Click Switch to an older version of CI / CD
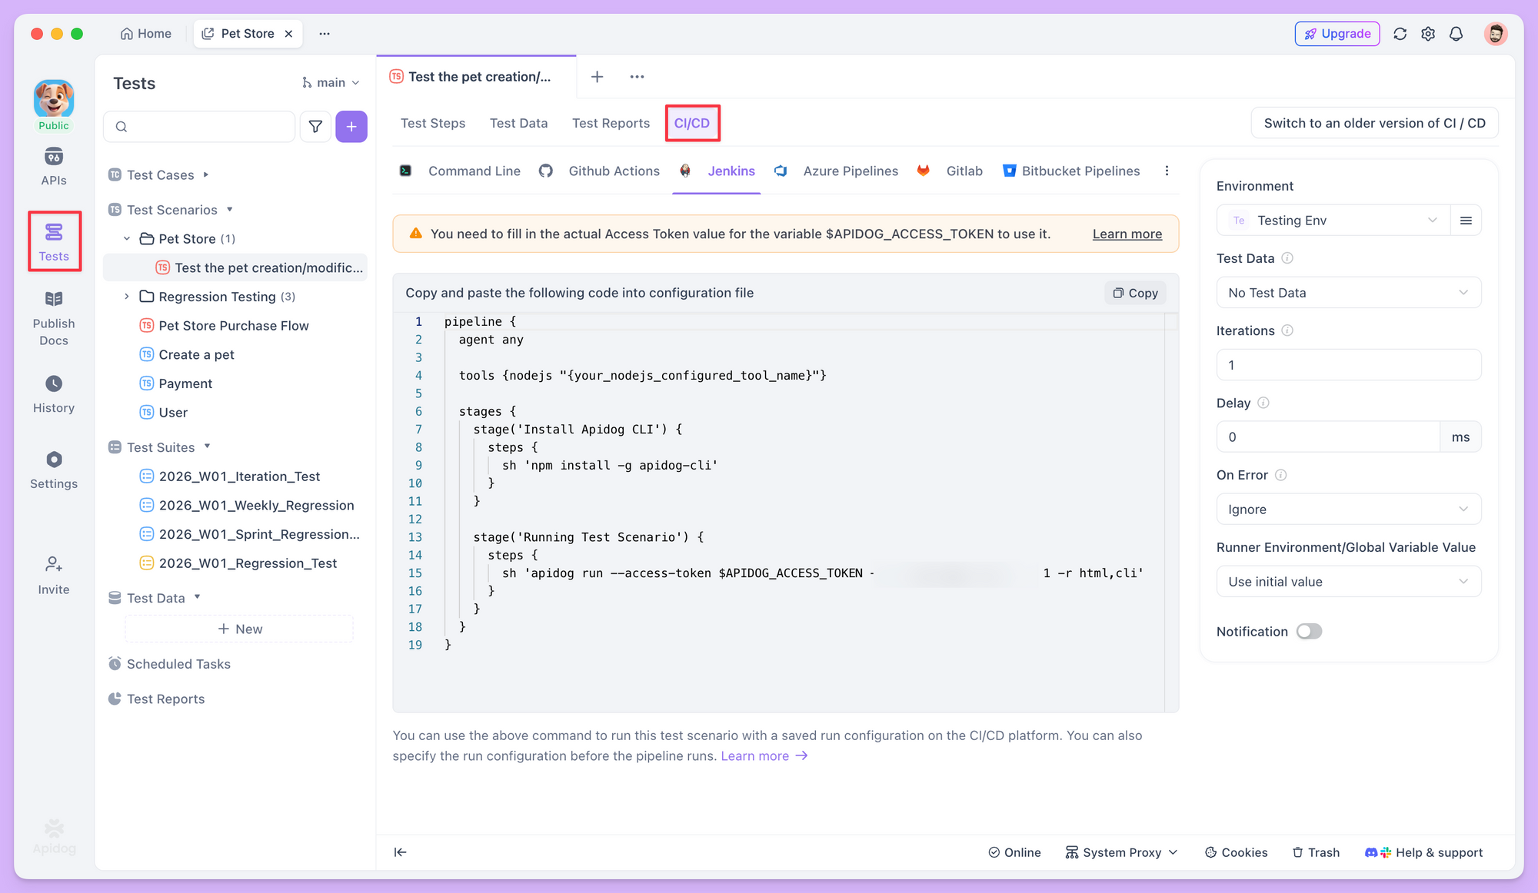This screenshot has width=1538, height=893. pyautogui.click(x=1375, y=123)
